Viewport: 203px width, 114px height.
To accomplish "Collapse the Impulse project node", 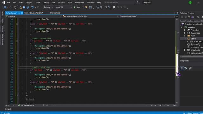I will pos(182,27).
